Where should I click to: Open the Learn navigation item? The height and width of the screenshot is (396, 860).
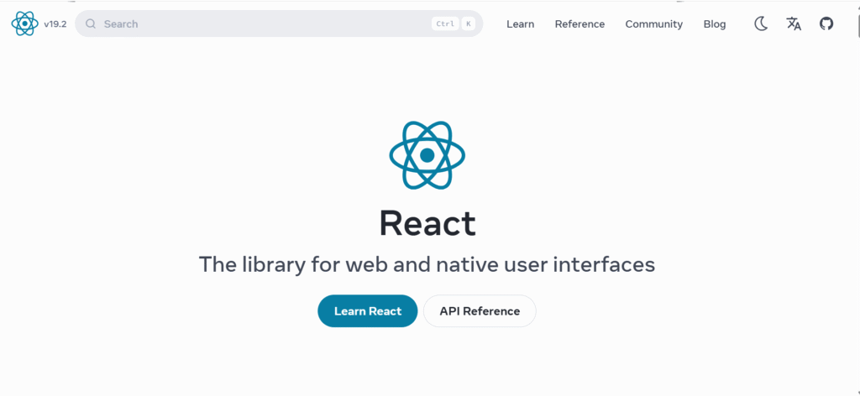(520, 24)
